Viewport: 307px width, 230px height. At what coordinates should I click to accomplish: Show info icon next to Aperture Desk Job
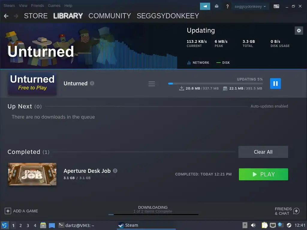(x=115, y=171)
